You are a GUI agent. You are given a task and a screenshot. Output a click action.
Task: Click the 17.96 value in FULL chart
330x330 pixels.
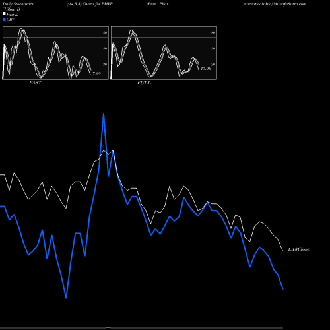[x=206, y=69]
